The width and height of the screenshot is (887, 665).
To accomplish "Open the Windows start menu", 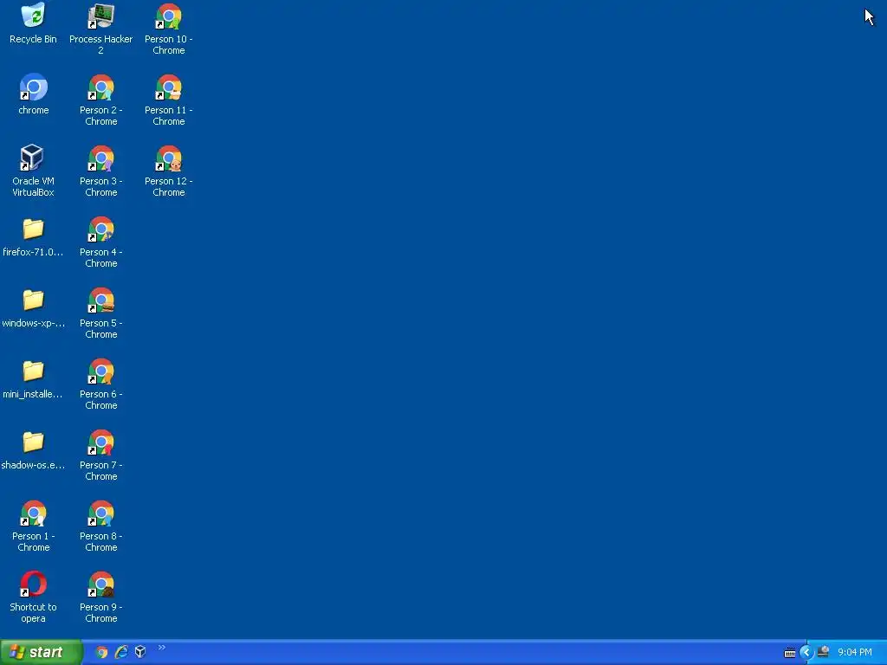I will [x=41, y=652].
